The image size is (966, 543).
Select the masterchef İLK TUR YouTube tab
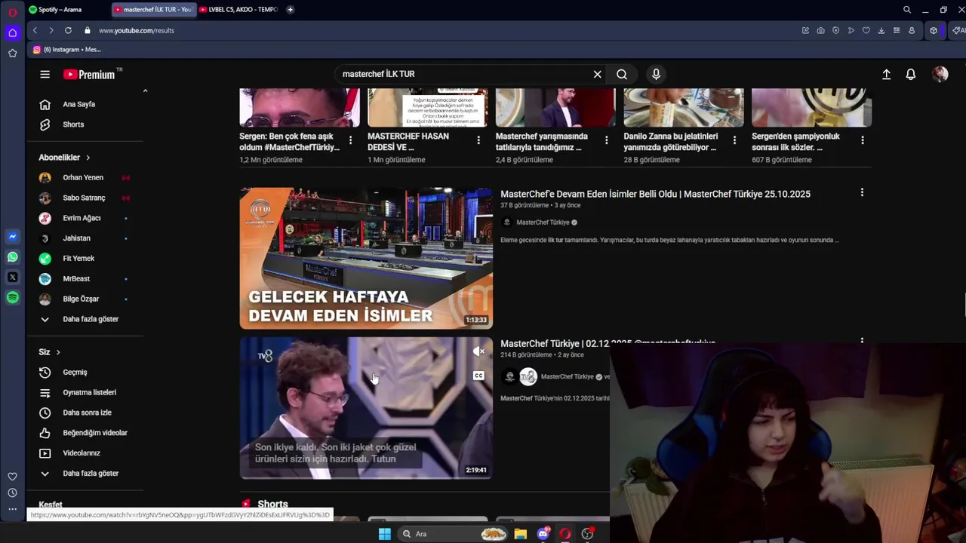(152, 10)
